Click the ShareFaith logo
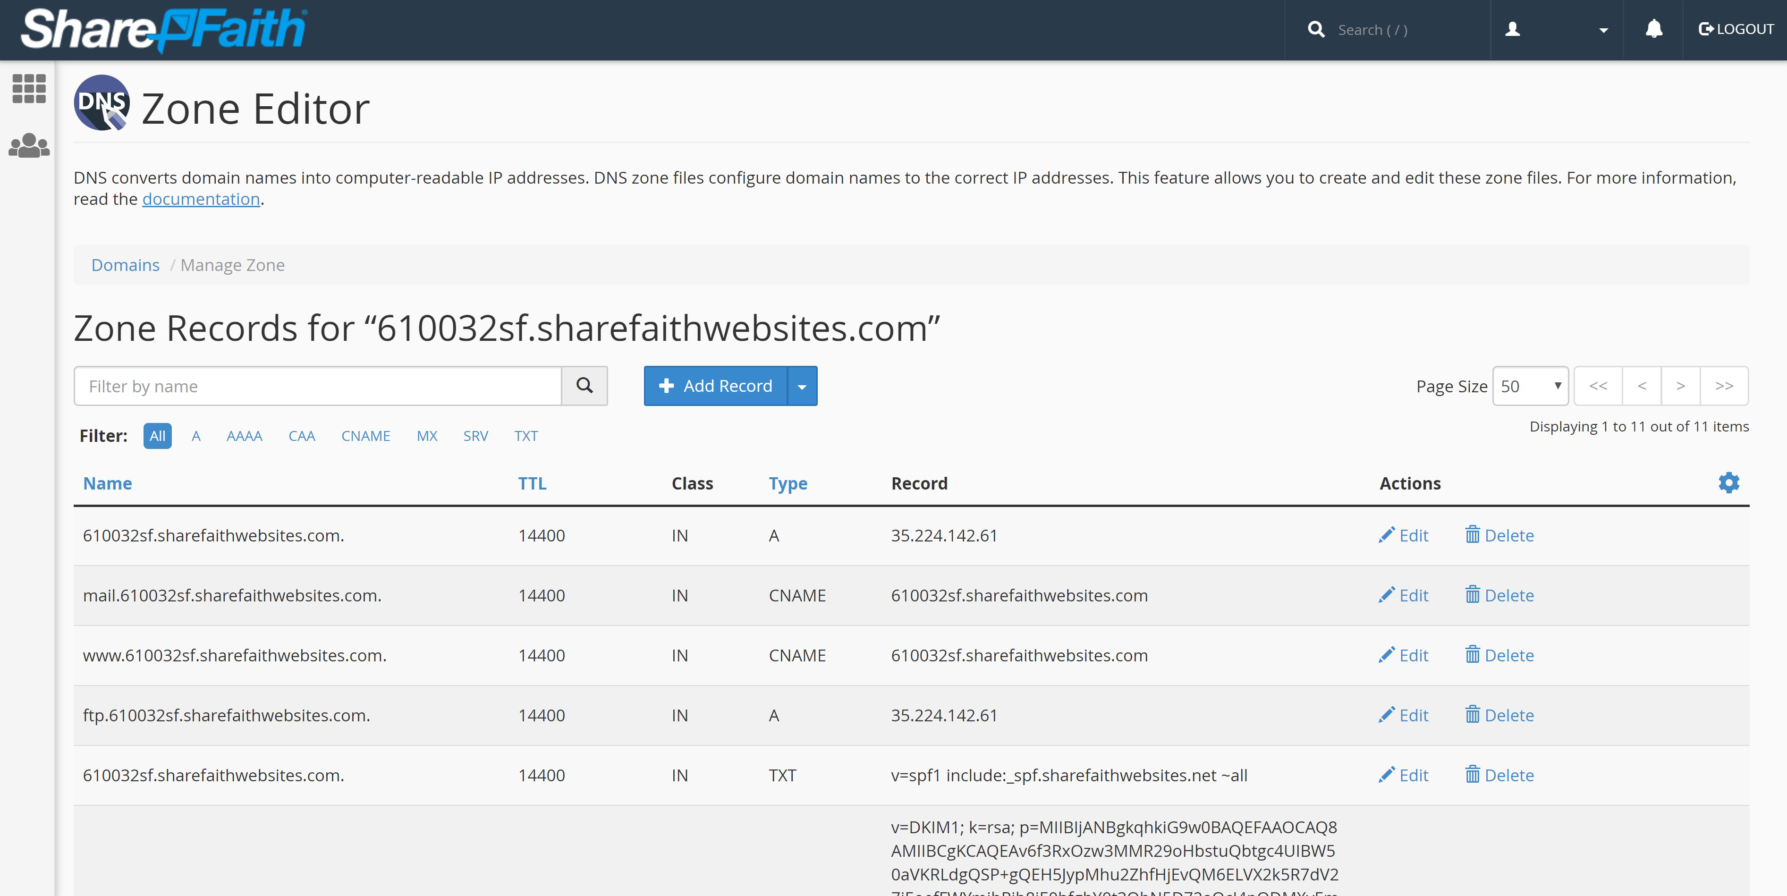The image size is (1787, 896). pyautogui.click(x=164, y=29)
